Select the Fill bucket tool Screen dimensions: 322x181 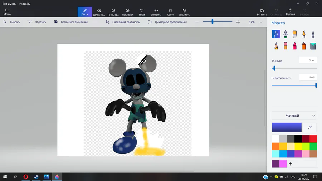pyautogui.click(x=313, y=46)
